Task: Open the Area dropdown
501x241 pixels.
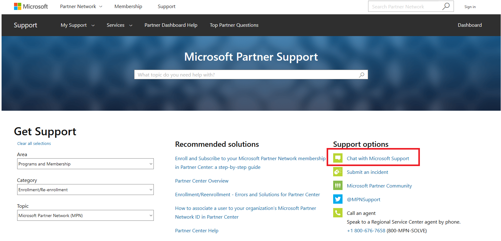Action: point(85,164)
